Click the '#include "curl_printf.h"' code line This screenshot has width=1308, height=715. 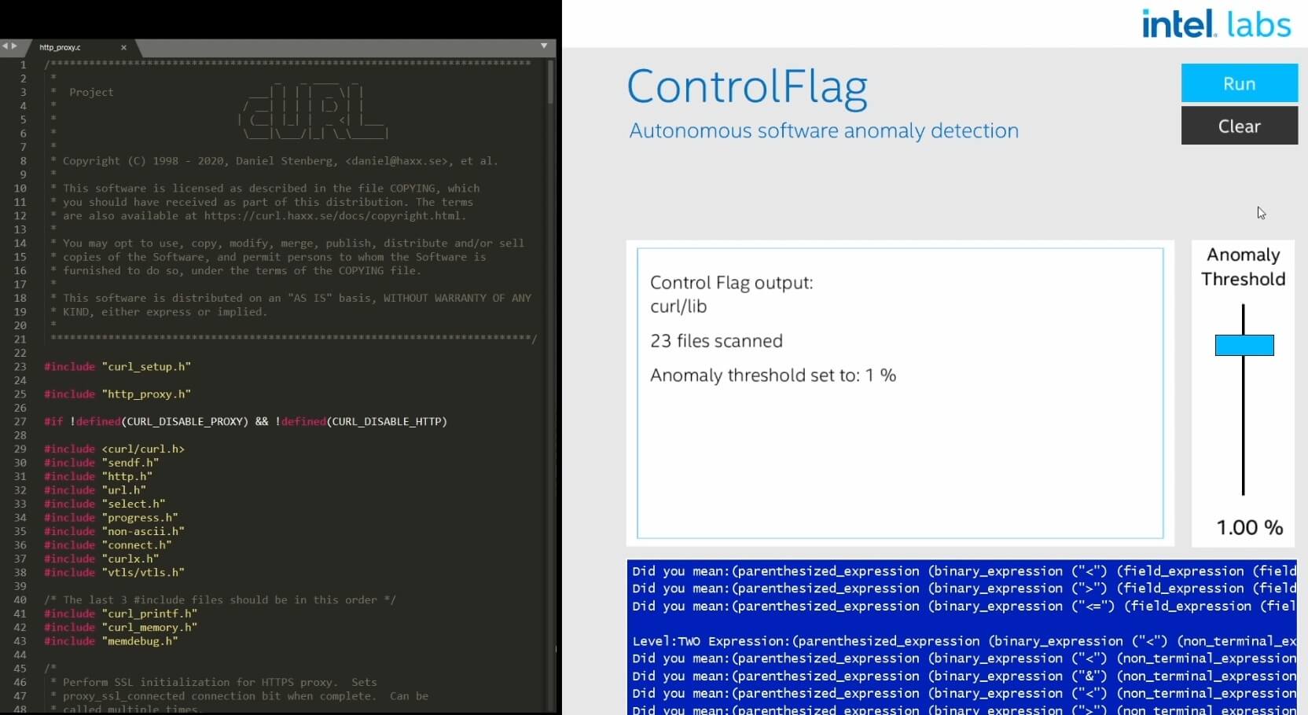(121, 614)
